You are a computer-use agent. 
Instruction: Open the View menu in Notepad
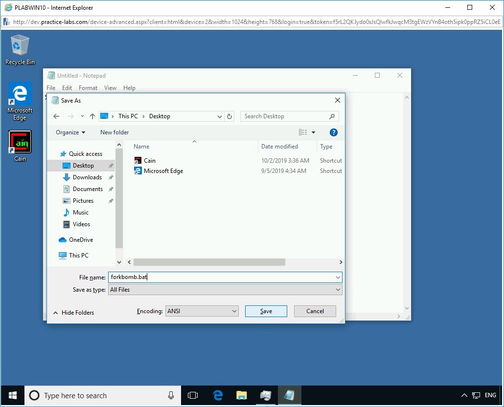(x=110, y=87)
